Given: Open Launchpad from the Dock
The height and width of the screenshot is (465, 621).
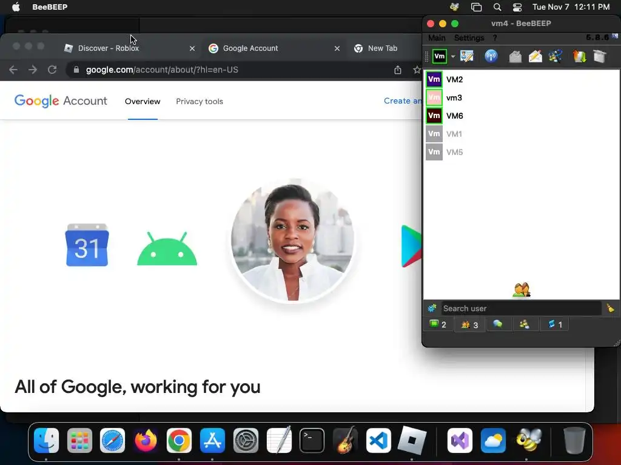Looking at the screenshot, I should pos(79,441).
